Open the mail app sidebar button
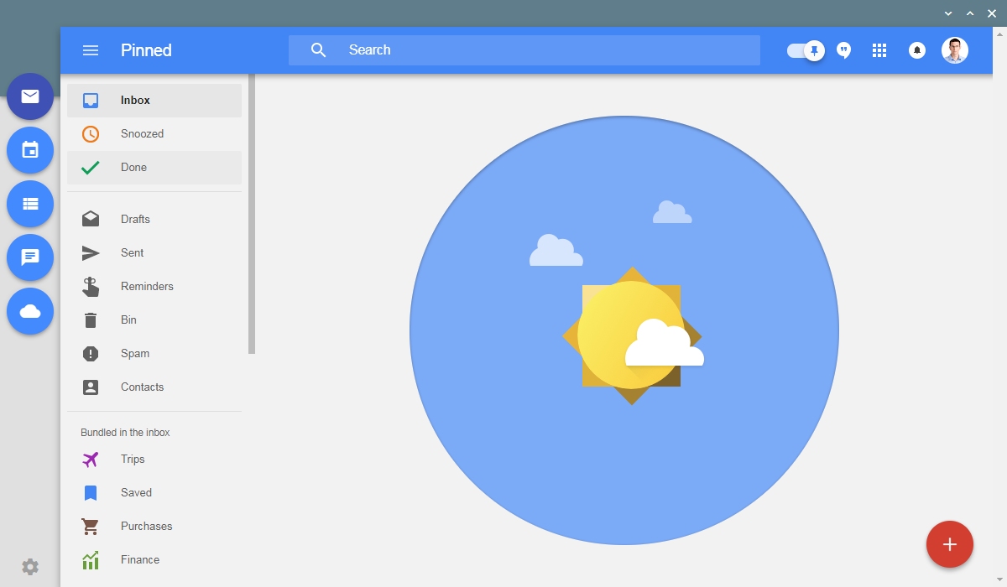The height and width of the screenshot is (587, 1007). (x=30, y=96)
